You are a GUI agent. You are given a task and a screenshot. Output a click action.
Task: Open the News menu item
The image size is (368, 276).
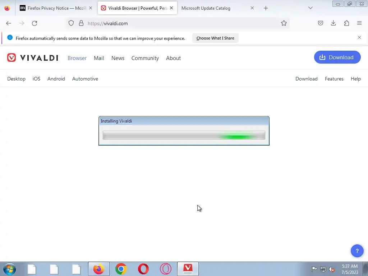pyautogui.click(x=118, y=58)
